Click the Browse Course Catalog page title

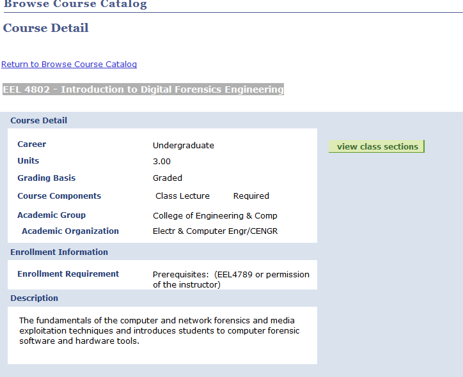pyautogui.click(x=75, y=5)
